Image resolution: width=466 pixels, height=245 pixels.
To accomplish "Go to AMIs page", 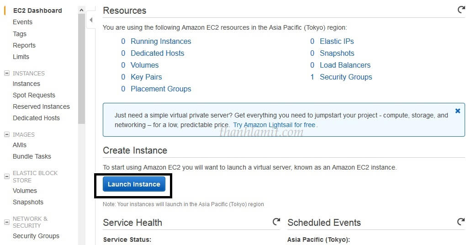I will [20, 145].
